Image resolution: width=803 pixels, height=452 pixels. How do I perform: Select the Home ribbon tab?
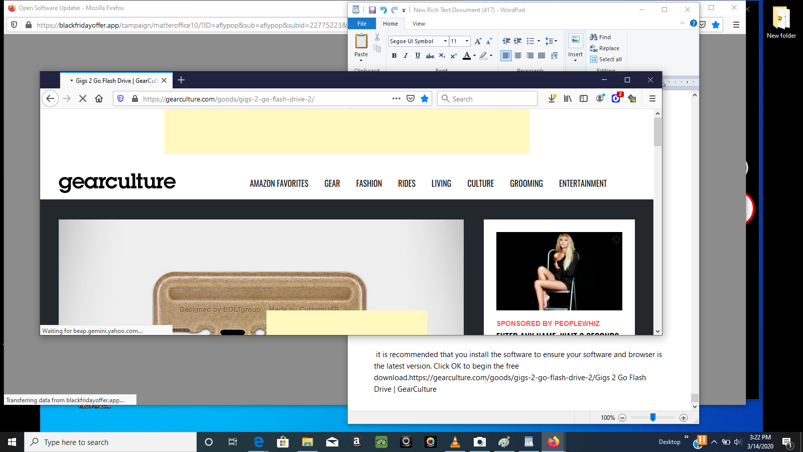(x=390, y=24)
